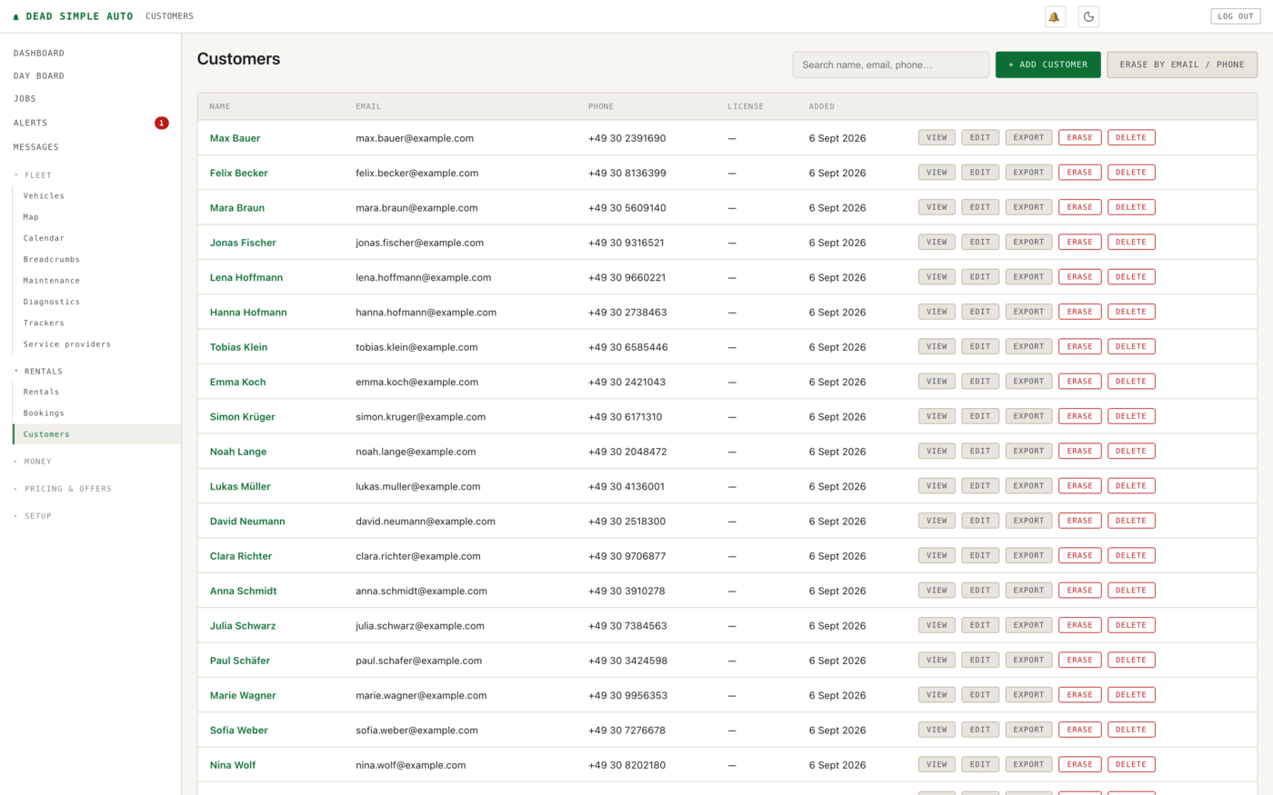The image size is (1273, 795).
Task: Open Jobs in sidebar
Action: (x=25, y=99)
